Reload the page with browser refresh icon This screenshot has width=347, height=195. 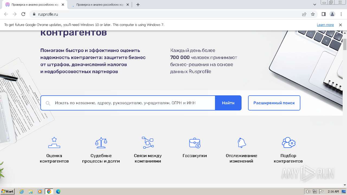[x=23, y=14]
